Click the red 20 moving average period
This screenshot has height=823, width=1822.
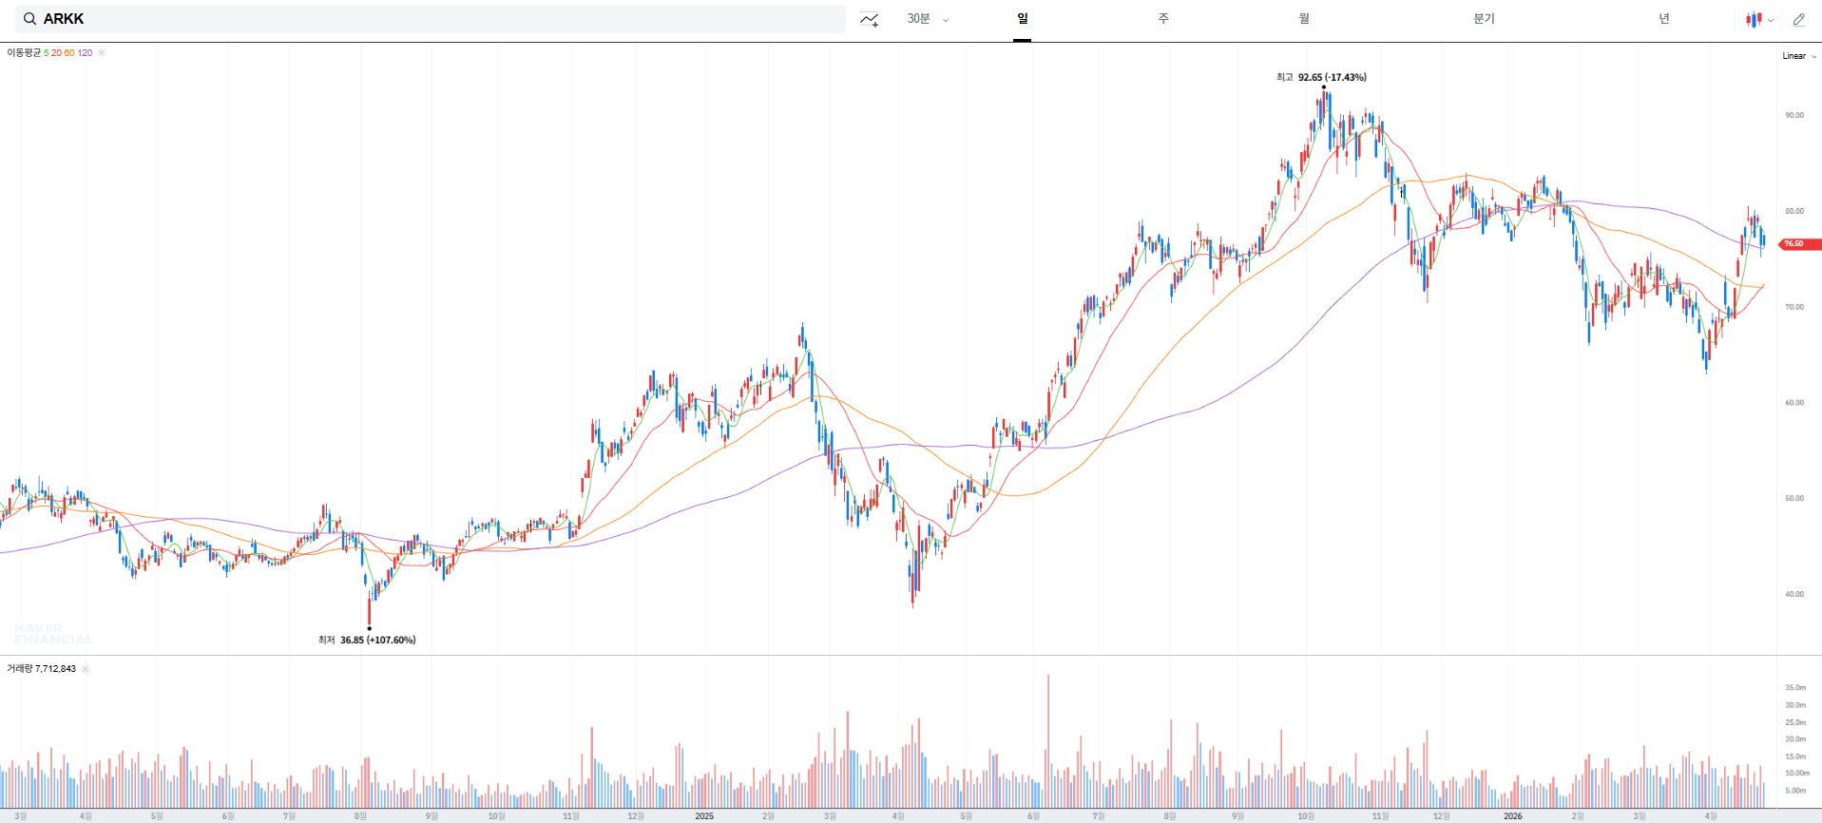click(56, 53)
